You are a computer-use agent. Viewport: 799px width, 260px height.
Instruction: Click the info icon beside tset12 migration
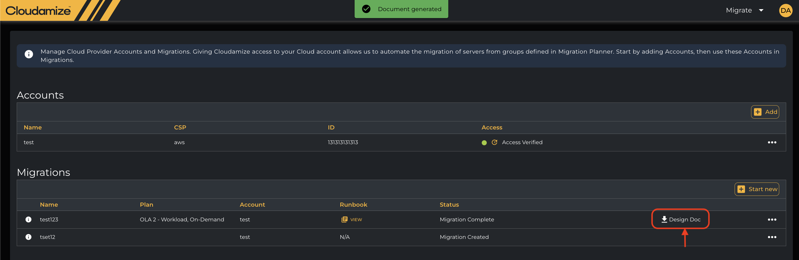click(28, 237)
